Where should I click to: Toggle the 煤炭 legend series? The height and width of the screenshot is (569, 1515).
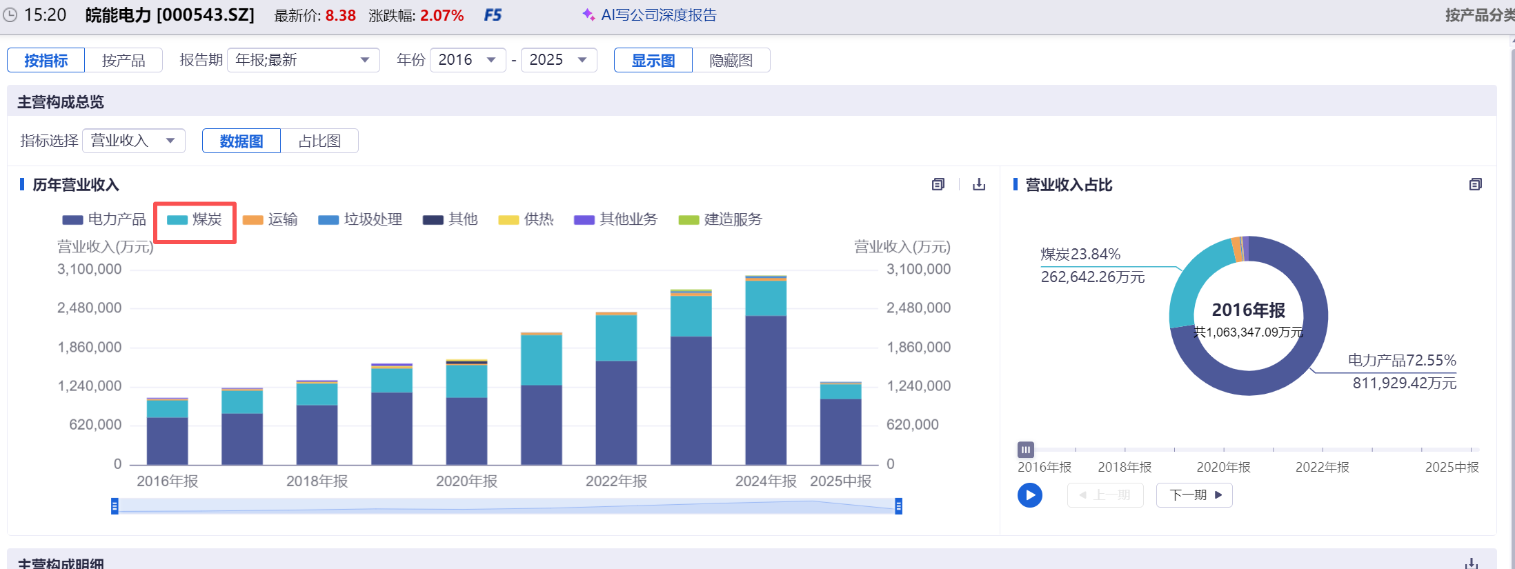(x=195, y=220)
